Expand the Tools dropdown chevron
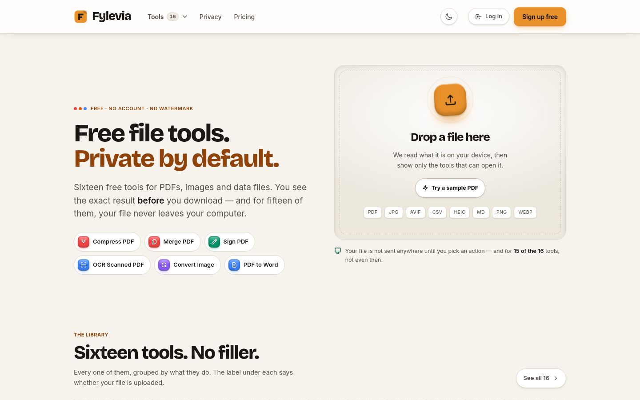The height and width of the screenshot is (400, 640). [x=185, y=17]
